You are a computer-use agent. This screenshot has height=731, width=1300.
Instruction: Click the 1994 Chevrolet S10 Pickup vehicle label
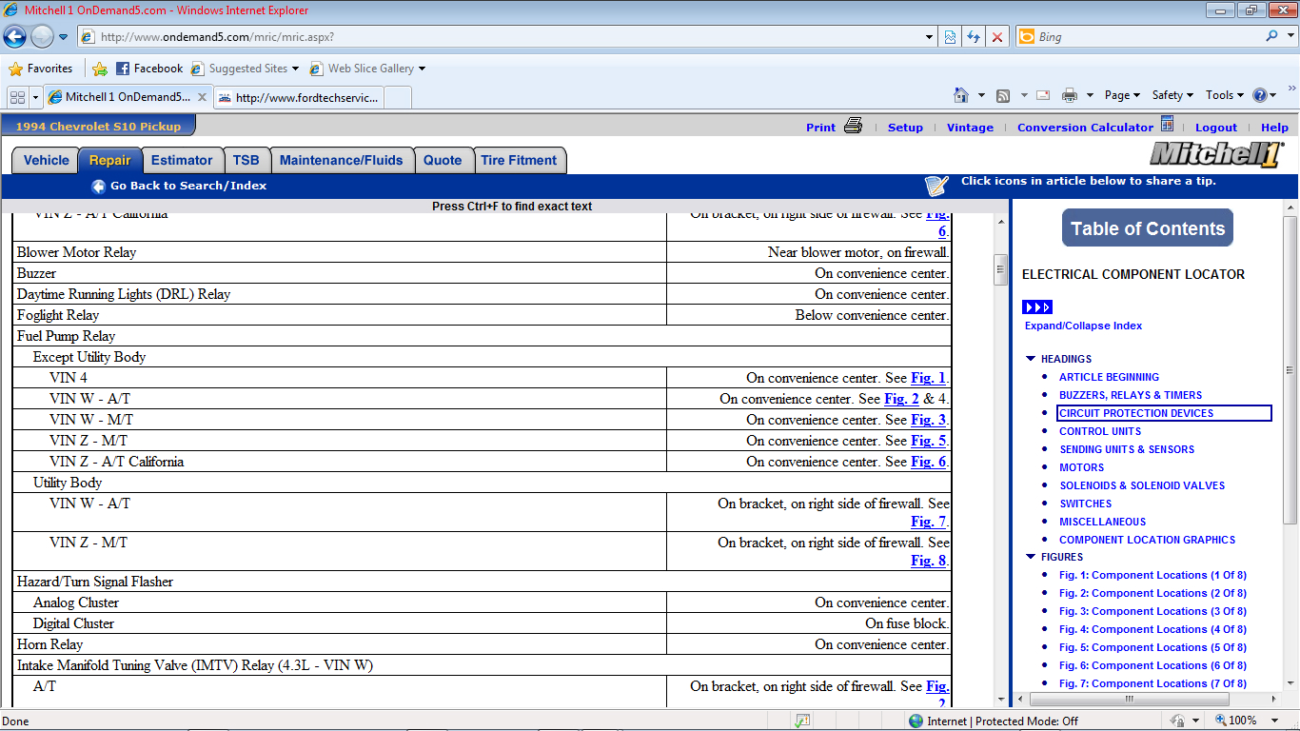(x=99, y=127)
